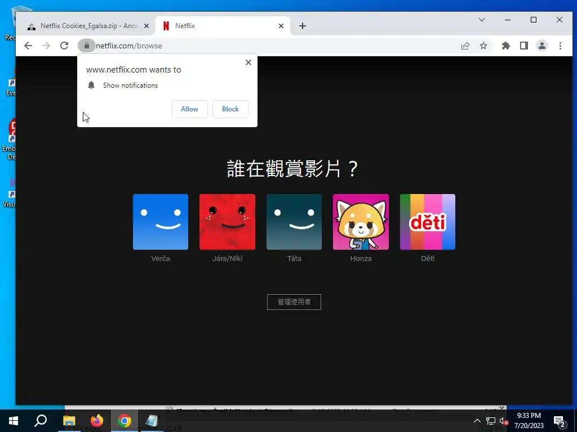Open the Děti kids profile
Screen dimensions: 577x432
[x=428, y=222]
